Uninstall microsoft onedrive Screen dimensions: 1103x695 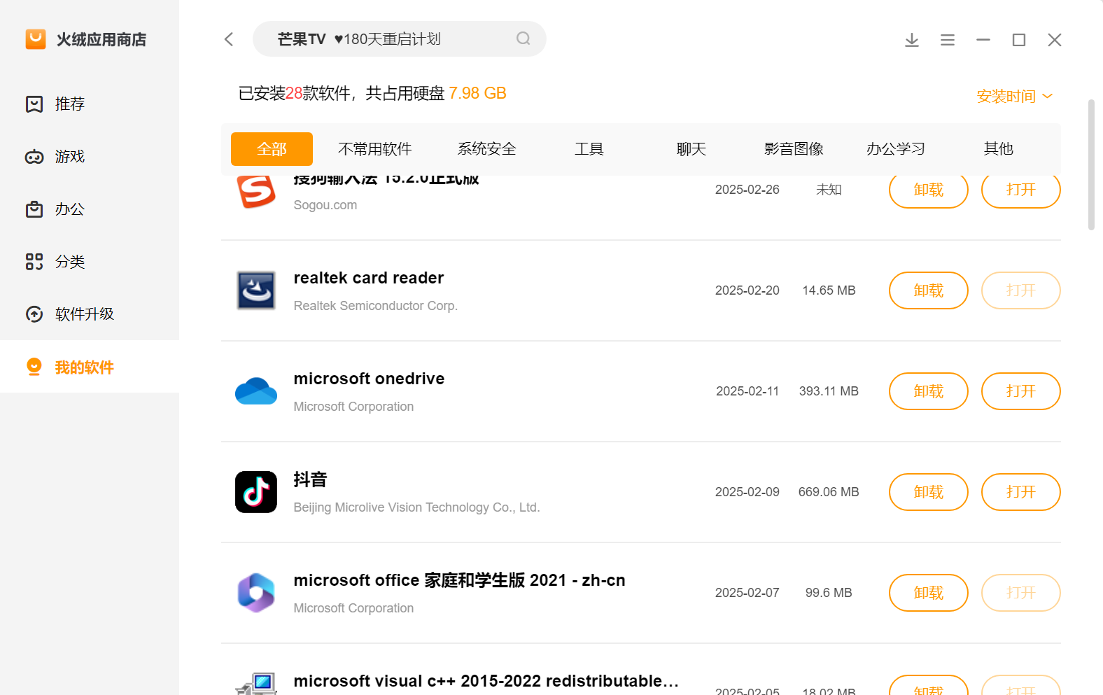(x=929, y=391)
